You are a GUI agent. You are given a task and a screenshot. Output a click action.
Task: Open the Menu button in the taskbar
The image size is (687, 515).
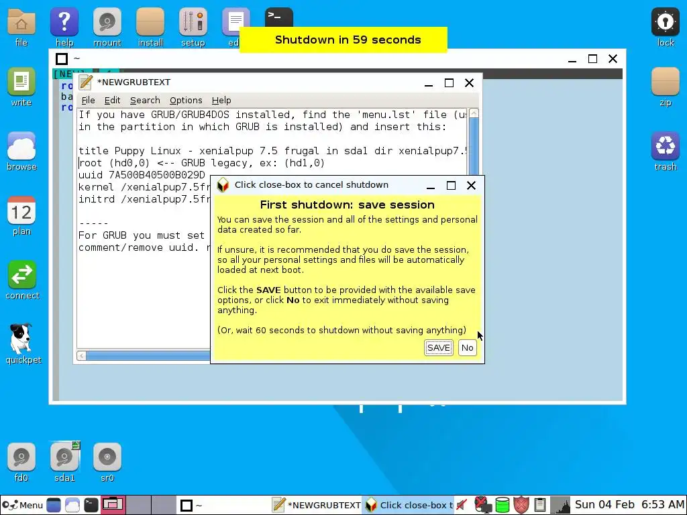[22, 506]
